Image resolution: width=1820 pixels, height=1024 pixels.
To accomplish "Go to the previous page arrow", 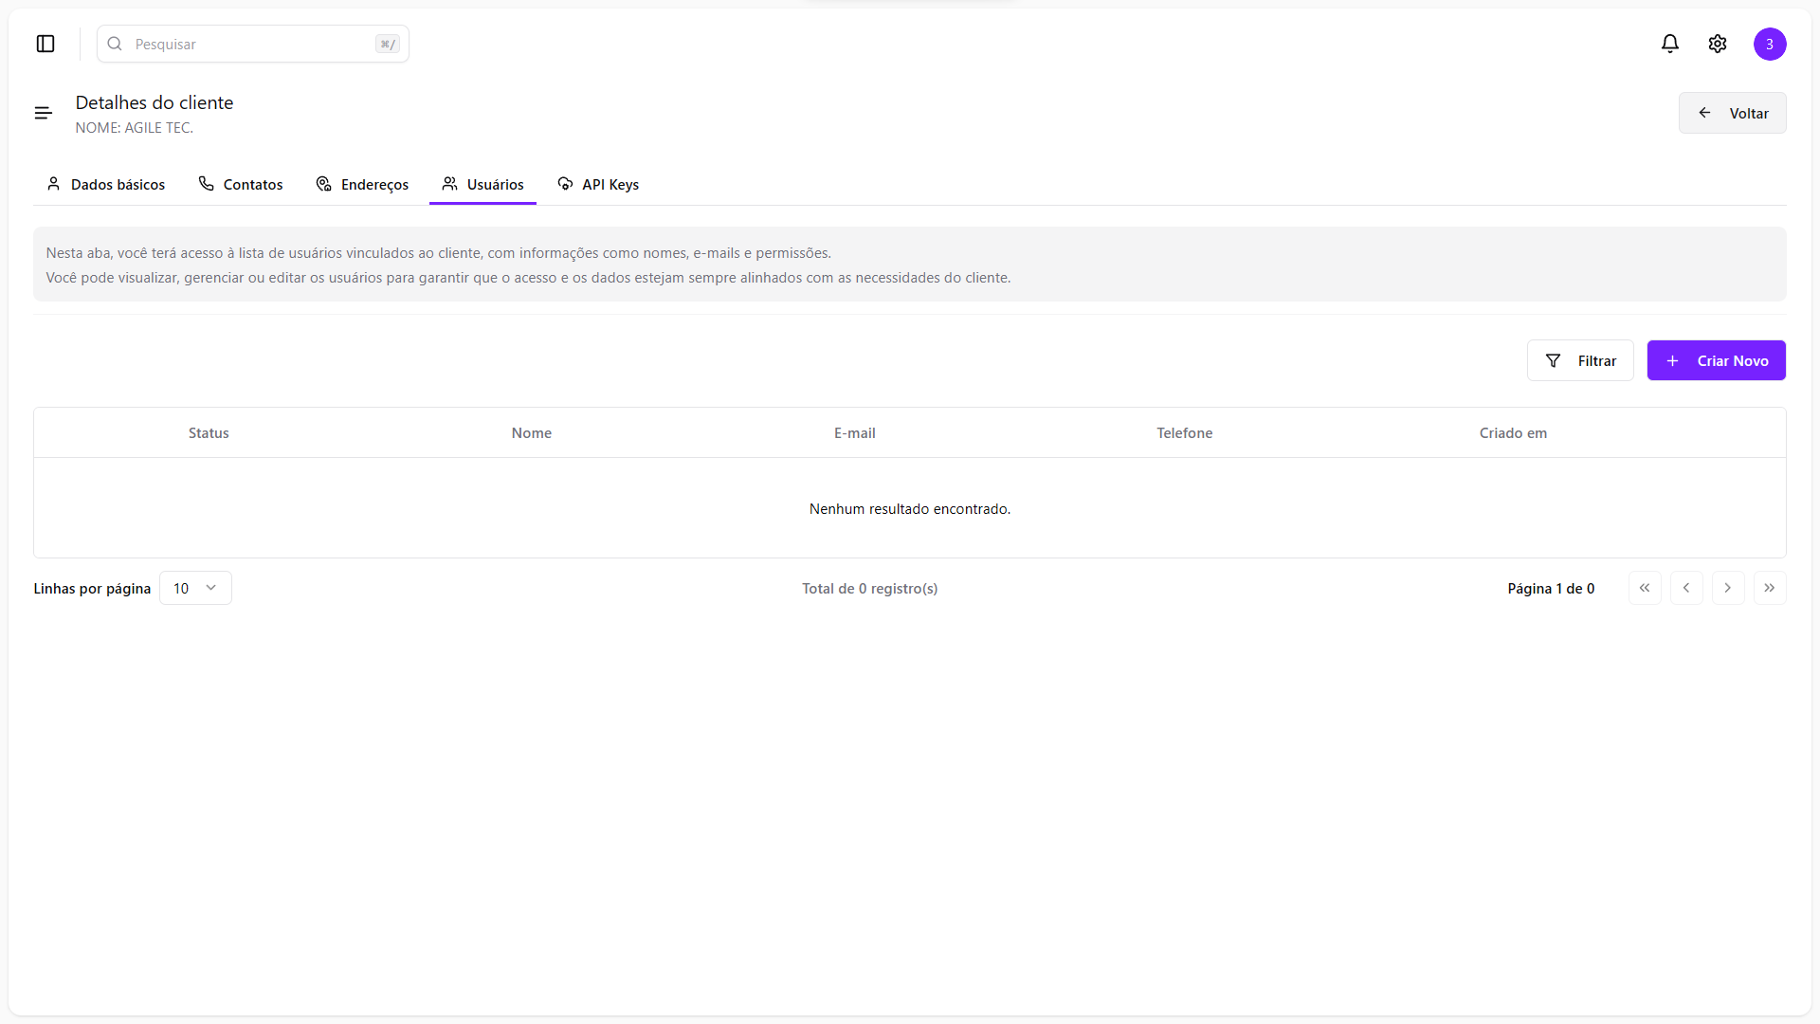I will [x=1686, y=588].
